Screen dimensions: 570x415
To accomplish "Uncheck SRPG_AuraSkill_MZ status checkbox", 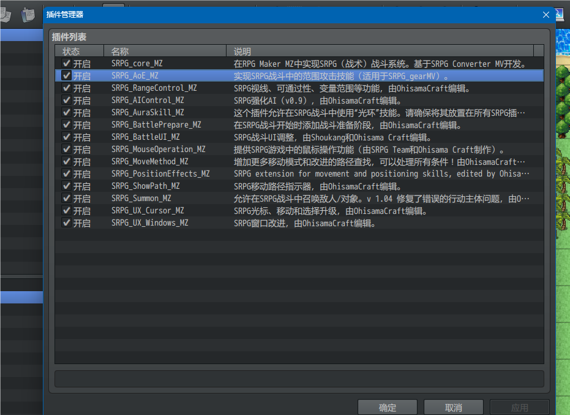I will [67, 113].
